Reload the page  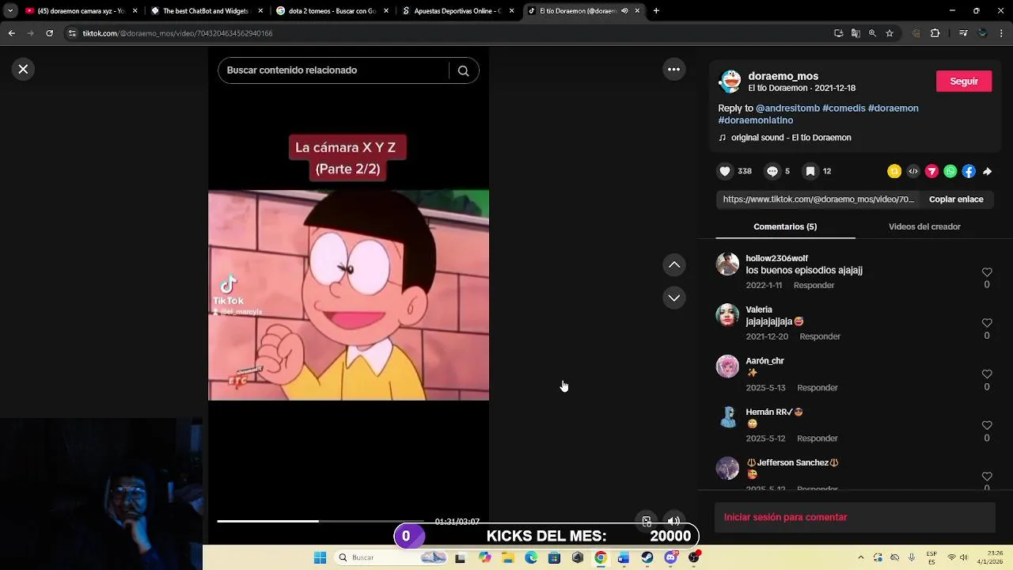(x=49, y=33)
